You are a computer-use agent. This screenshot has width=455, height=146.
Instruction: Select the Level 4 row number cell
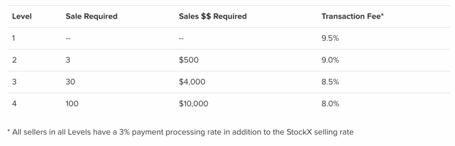tap(14, 104)
